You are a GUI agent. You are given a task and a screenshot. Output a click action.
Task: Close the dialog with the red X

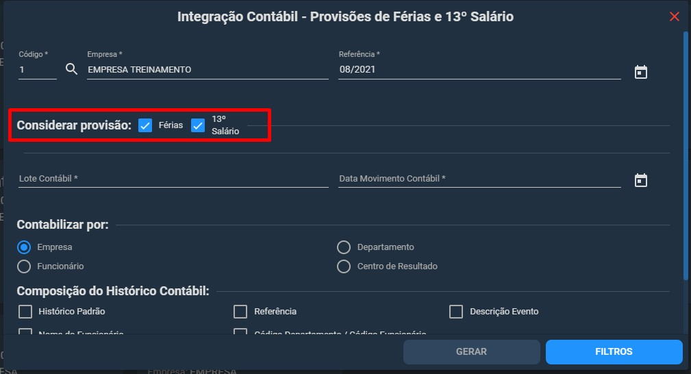[x=675, y=16]
